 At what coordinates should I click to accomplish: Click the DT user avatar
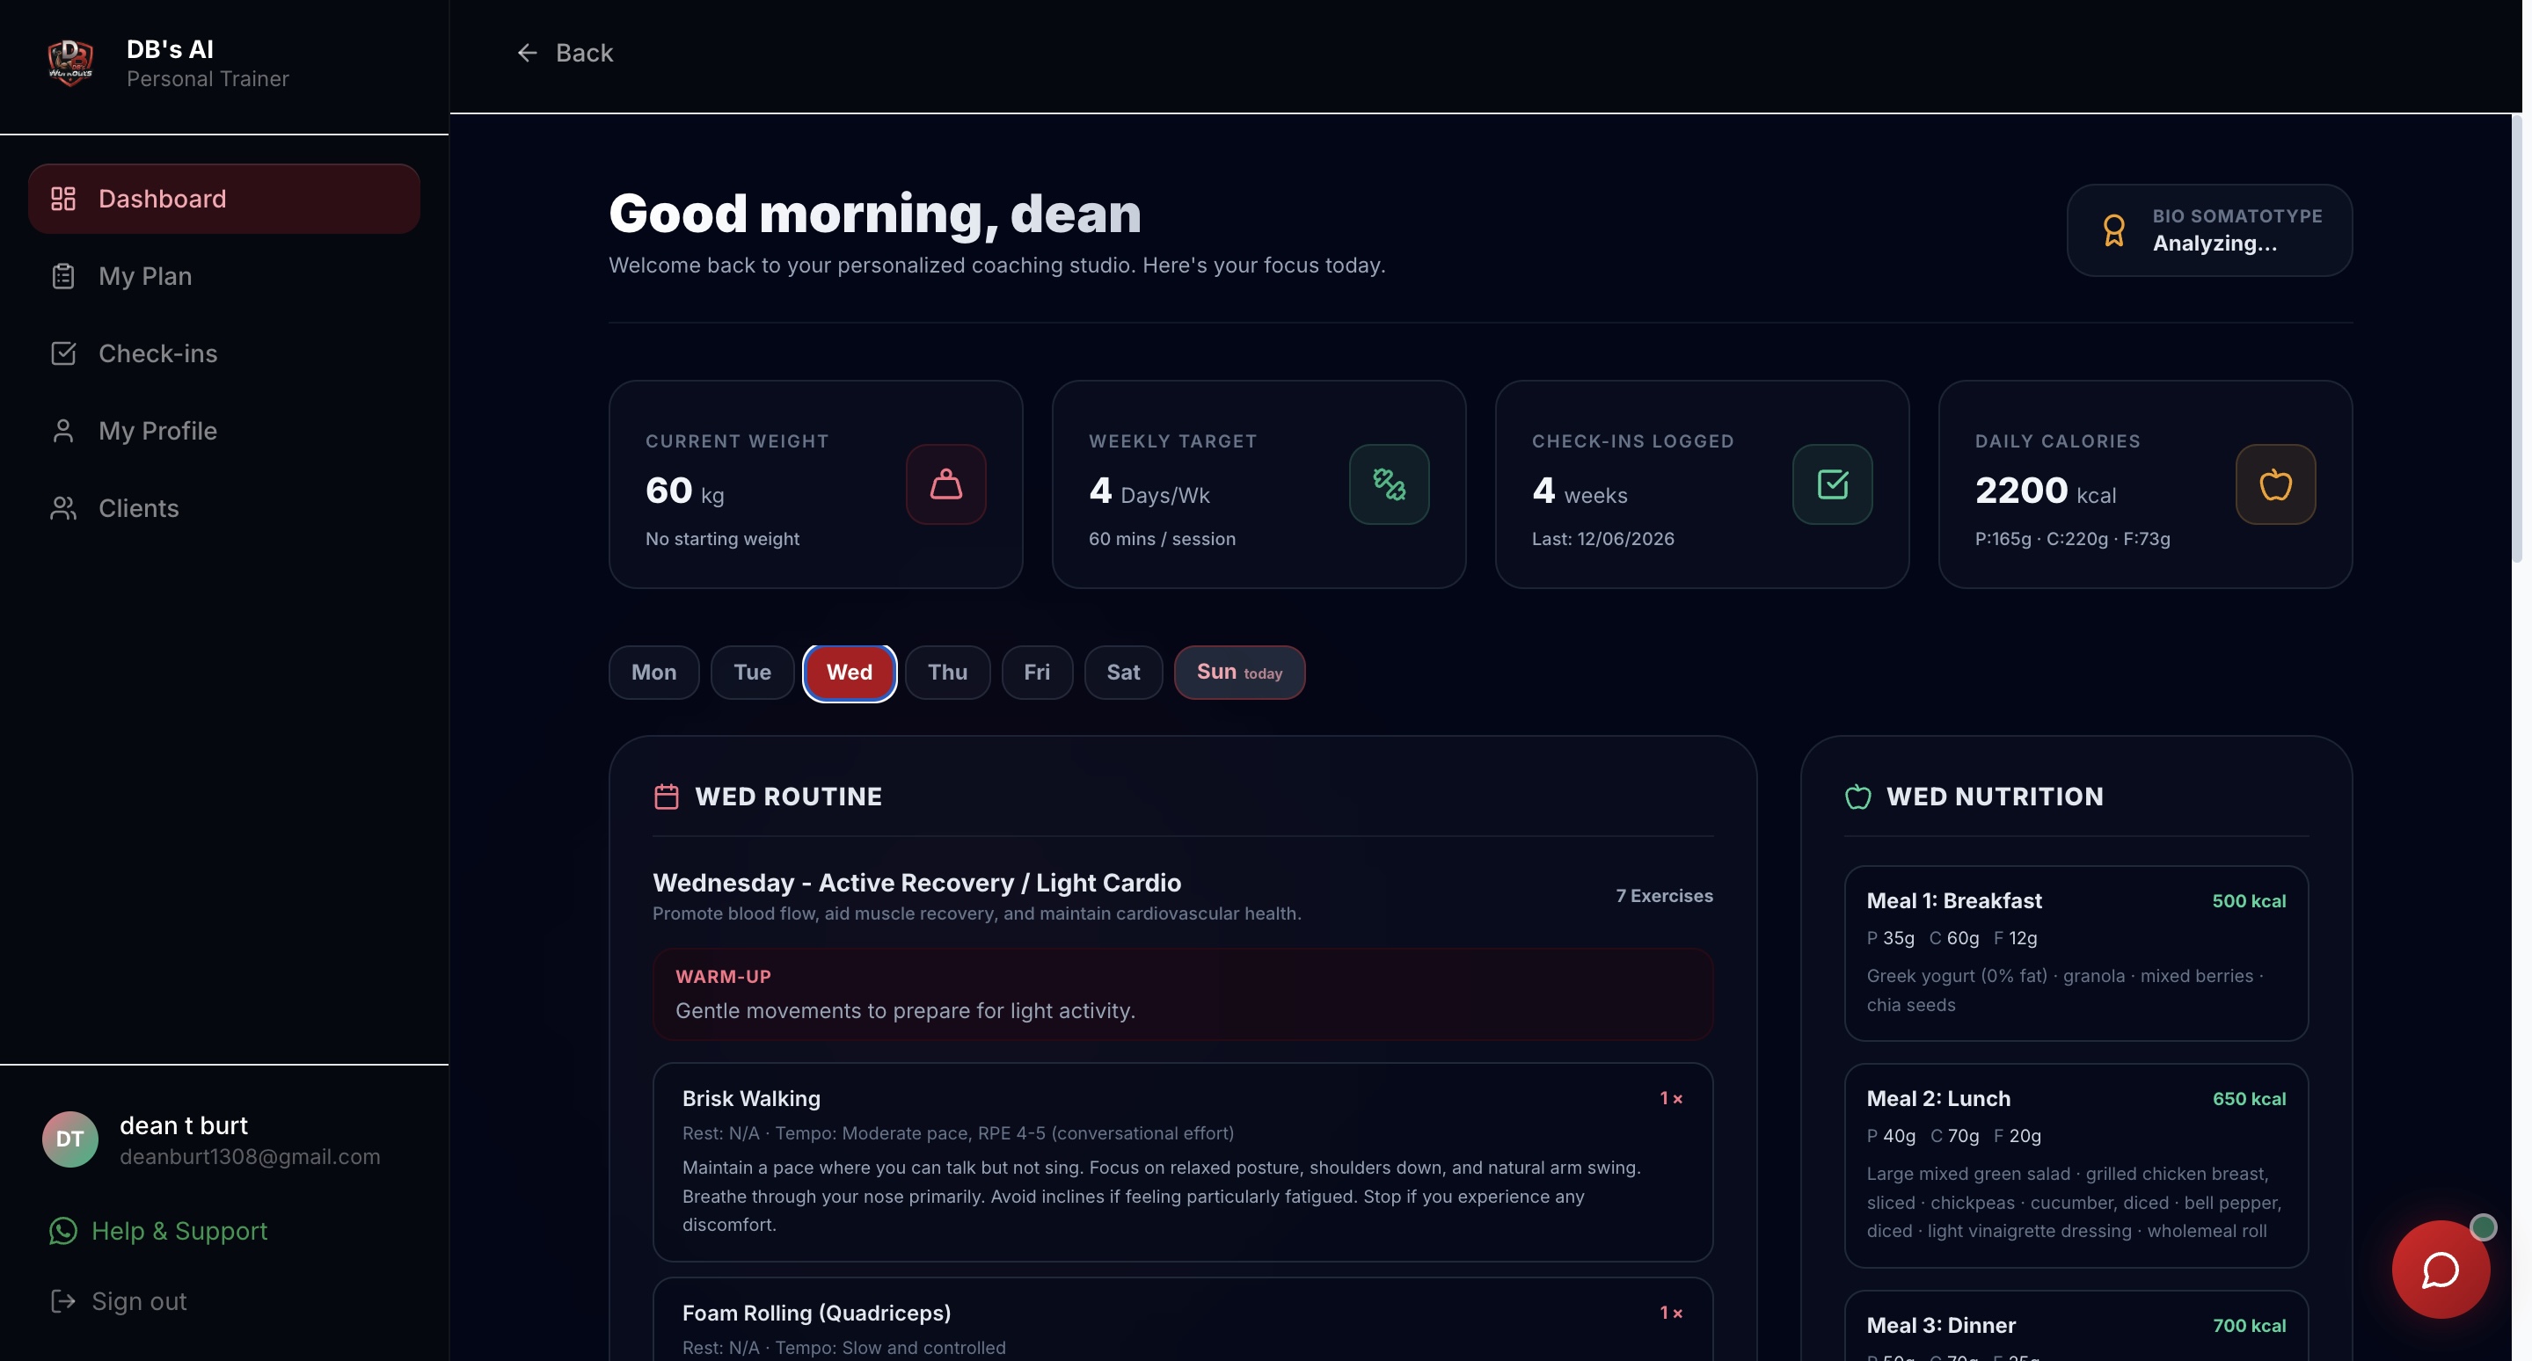point(69,1139)
